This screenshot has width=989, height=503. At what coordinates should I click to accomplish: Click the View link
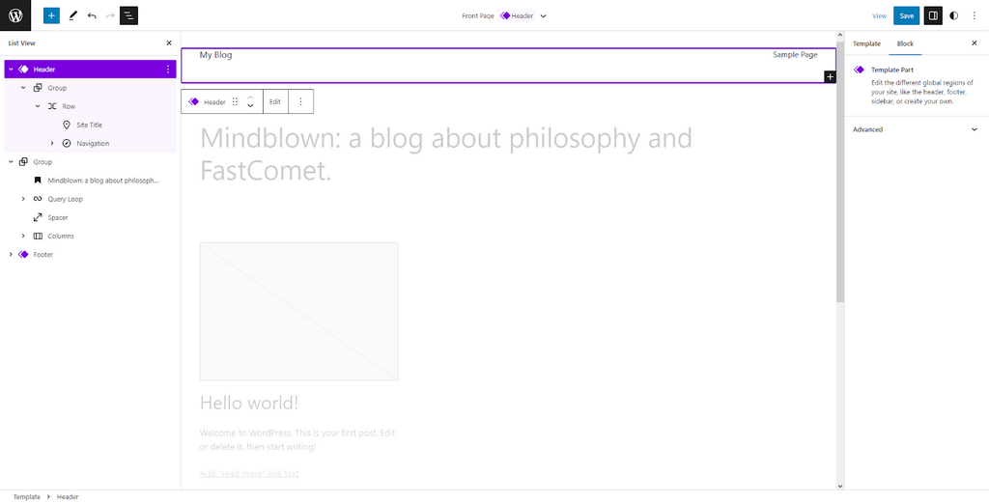point(879,16)
